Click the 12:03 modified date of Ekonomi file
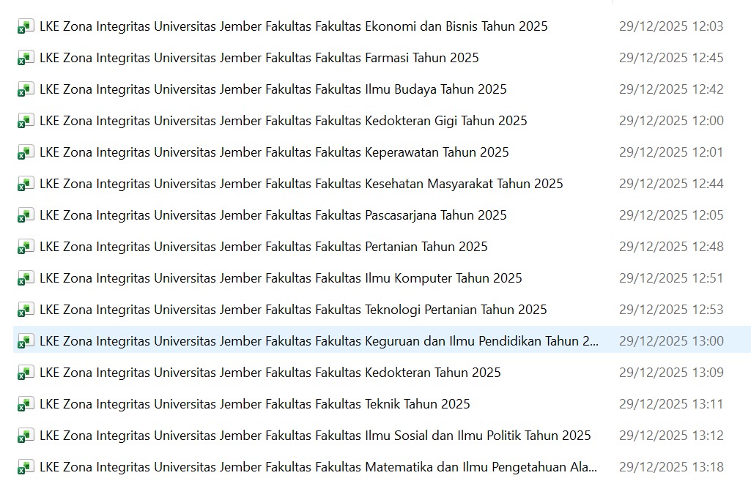 click(670, 26)
